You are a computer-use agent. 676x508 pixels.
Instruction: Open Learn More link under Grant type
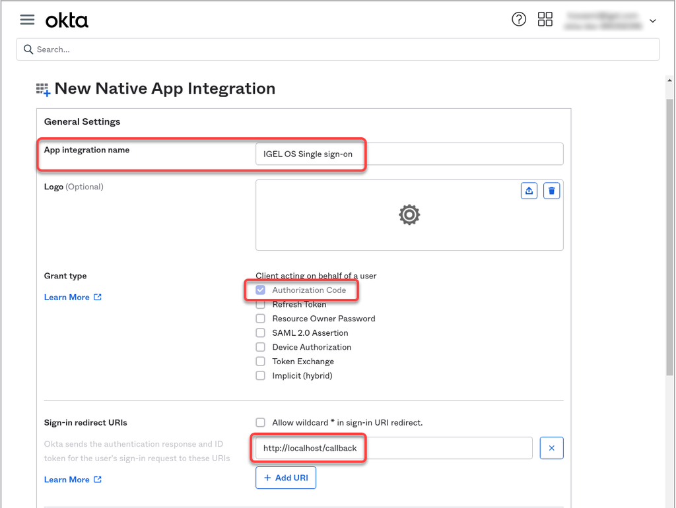pyautogui.click(x=67, y=298)
